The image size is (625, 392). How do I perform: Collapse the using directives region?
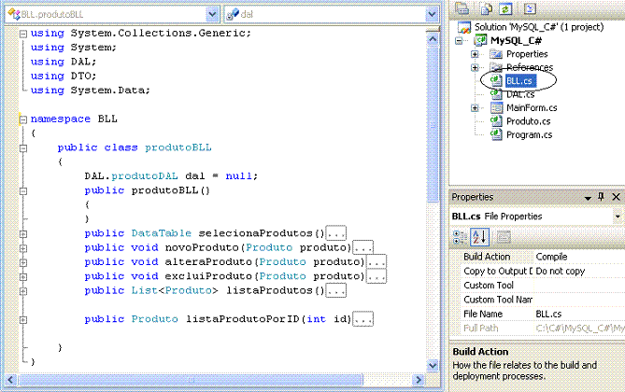pos(23,34)
